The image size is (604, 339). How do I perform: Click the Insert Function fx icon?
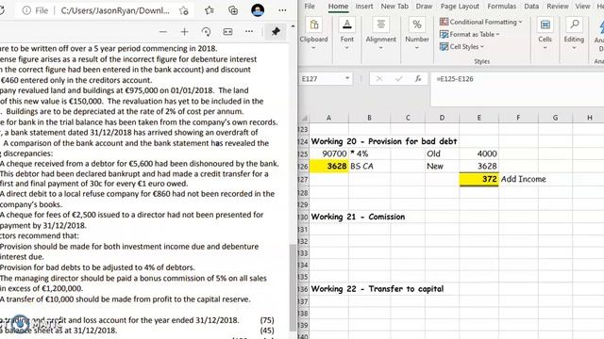(418, 79)
